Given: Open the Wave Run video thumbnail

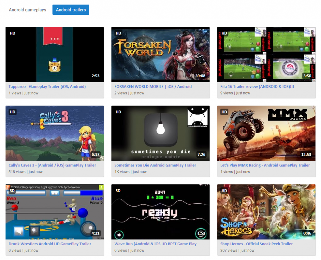Looking at the screenshot, I should click(x=160, y=212).
